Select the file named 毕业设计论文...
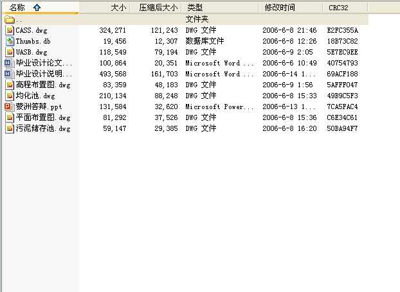 tap(44, 63)
